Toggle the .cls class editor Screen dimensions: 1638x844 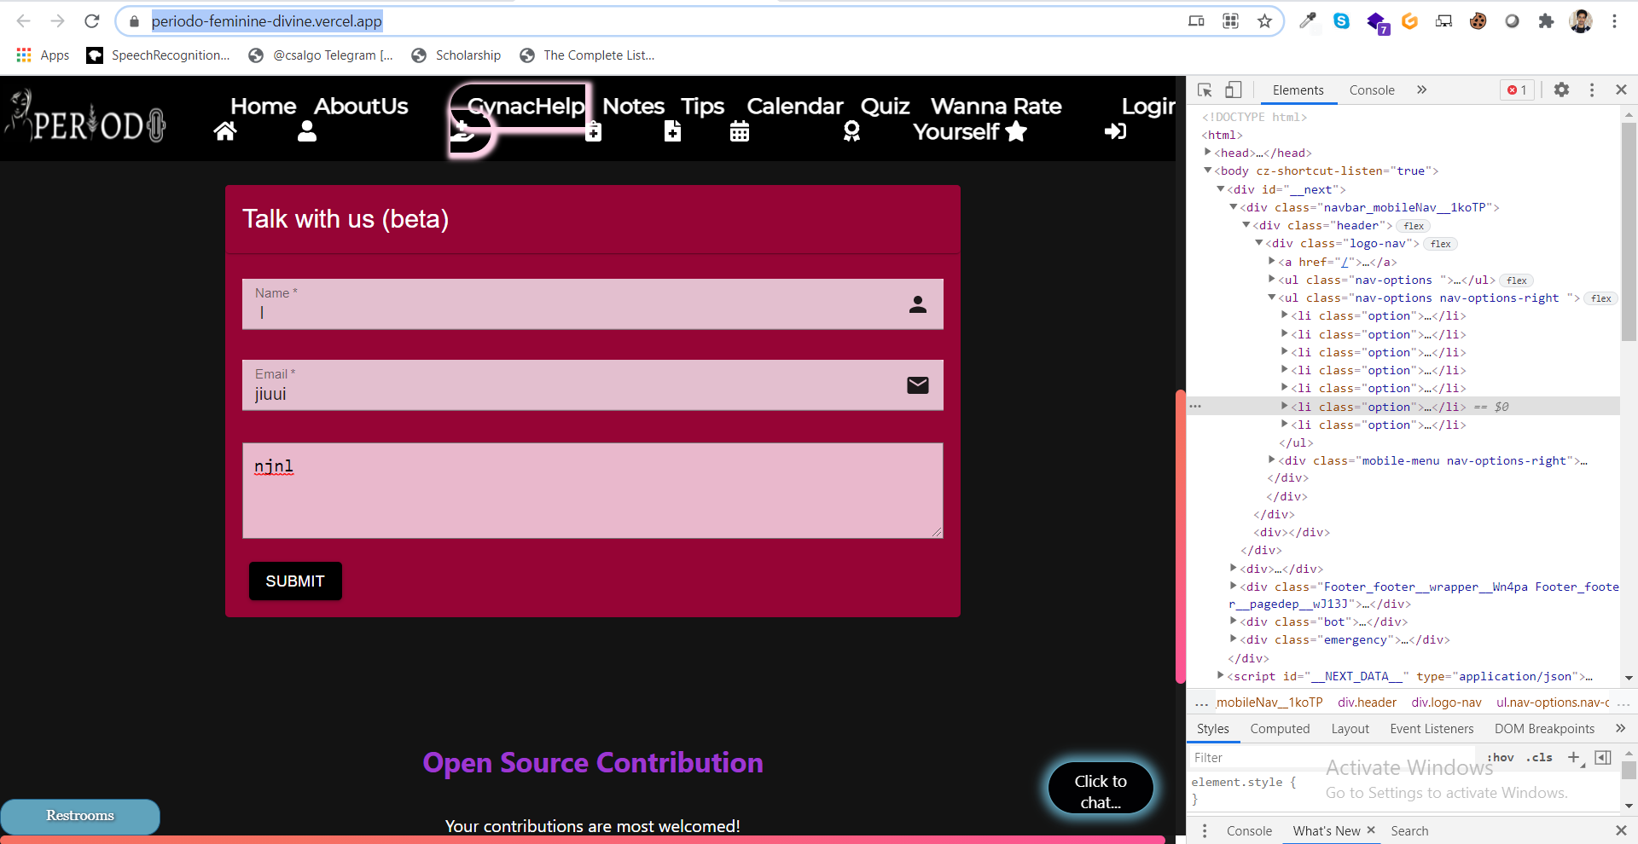(x=1539, y=757)
